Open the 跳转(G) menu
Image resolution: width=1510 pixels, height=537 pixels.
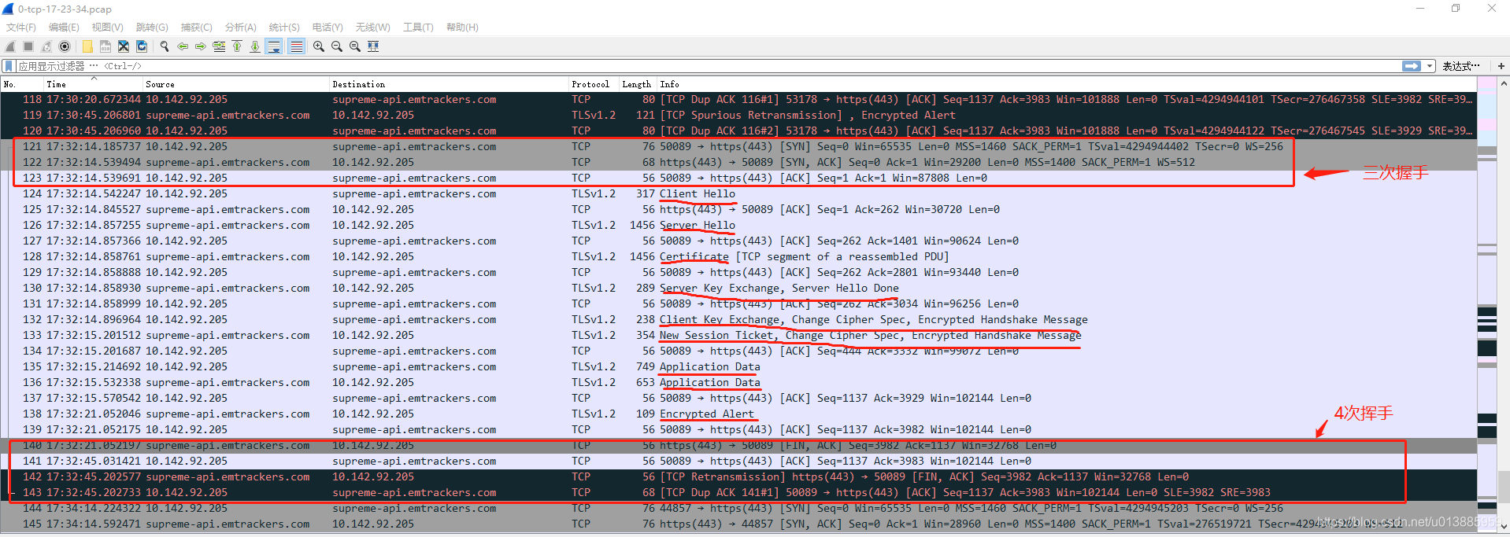(x=152, y=28)
